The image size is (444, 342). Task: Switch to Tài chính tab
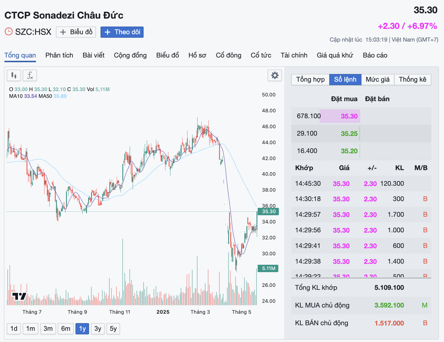pos(294,55)
